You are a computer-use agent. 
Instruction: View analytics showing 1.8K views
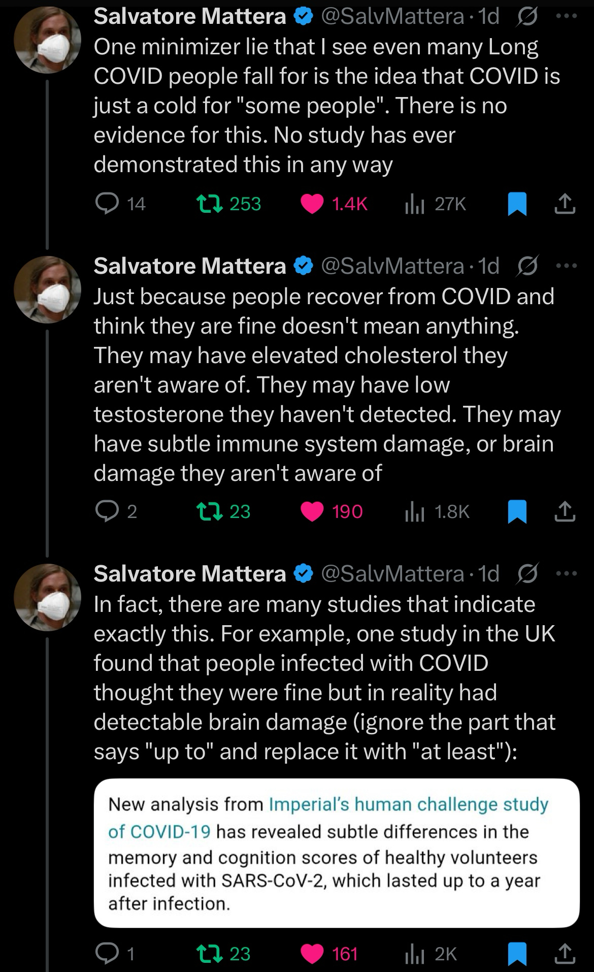pos(414,512)
